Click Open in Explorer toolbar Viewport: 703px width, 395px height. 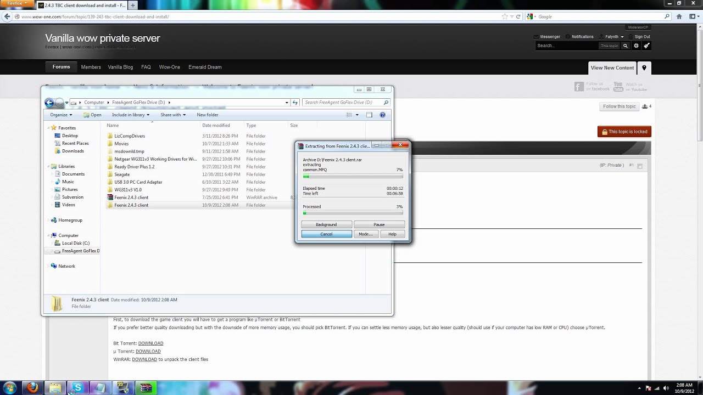(92, 115)
